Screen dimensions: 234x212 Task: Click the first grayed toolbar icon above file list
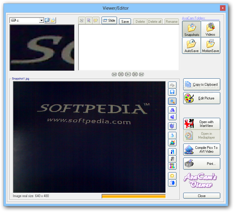click(x=82, y=20)
